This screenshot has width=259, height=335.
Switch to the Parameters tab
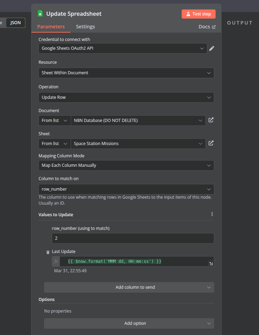51,27
